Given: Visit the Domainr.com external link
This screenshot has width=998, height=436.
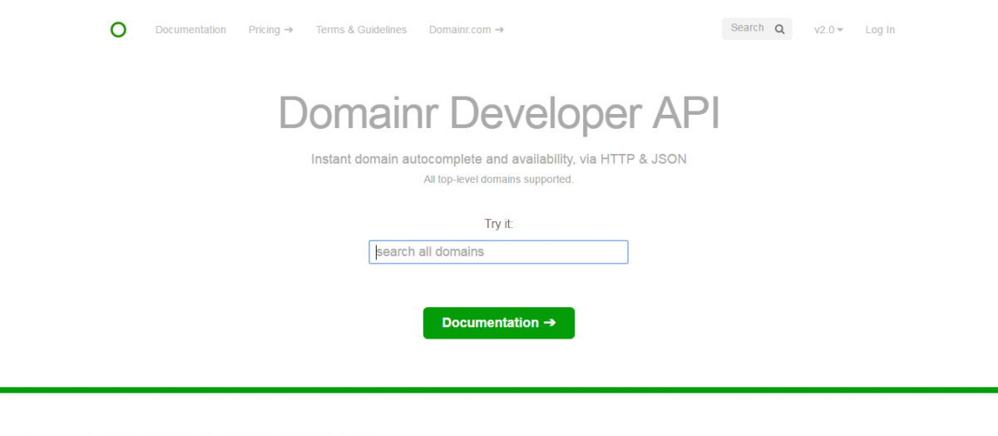Looking at the screenshot, I should coord(467,30).
